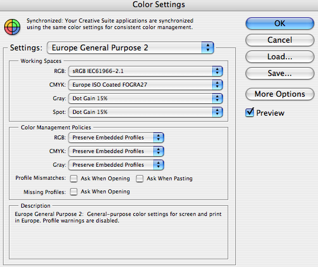Open the CMYK color management policy dropdown
The width and height of the screenshot is (318, 267).
click(117, 151)
